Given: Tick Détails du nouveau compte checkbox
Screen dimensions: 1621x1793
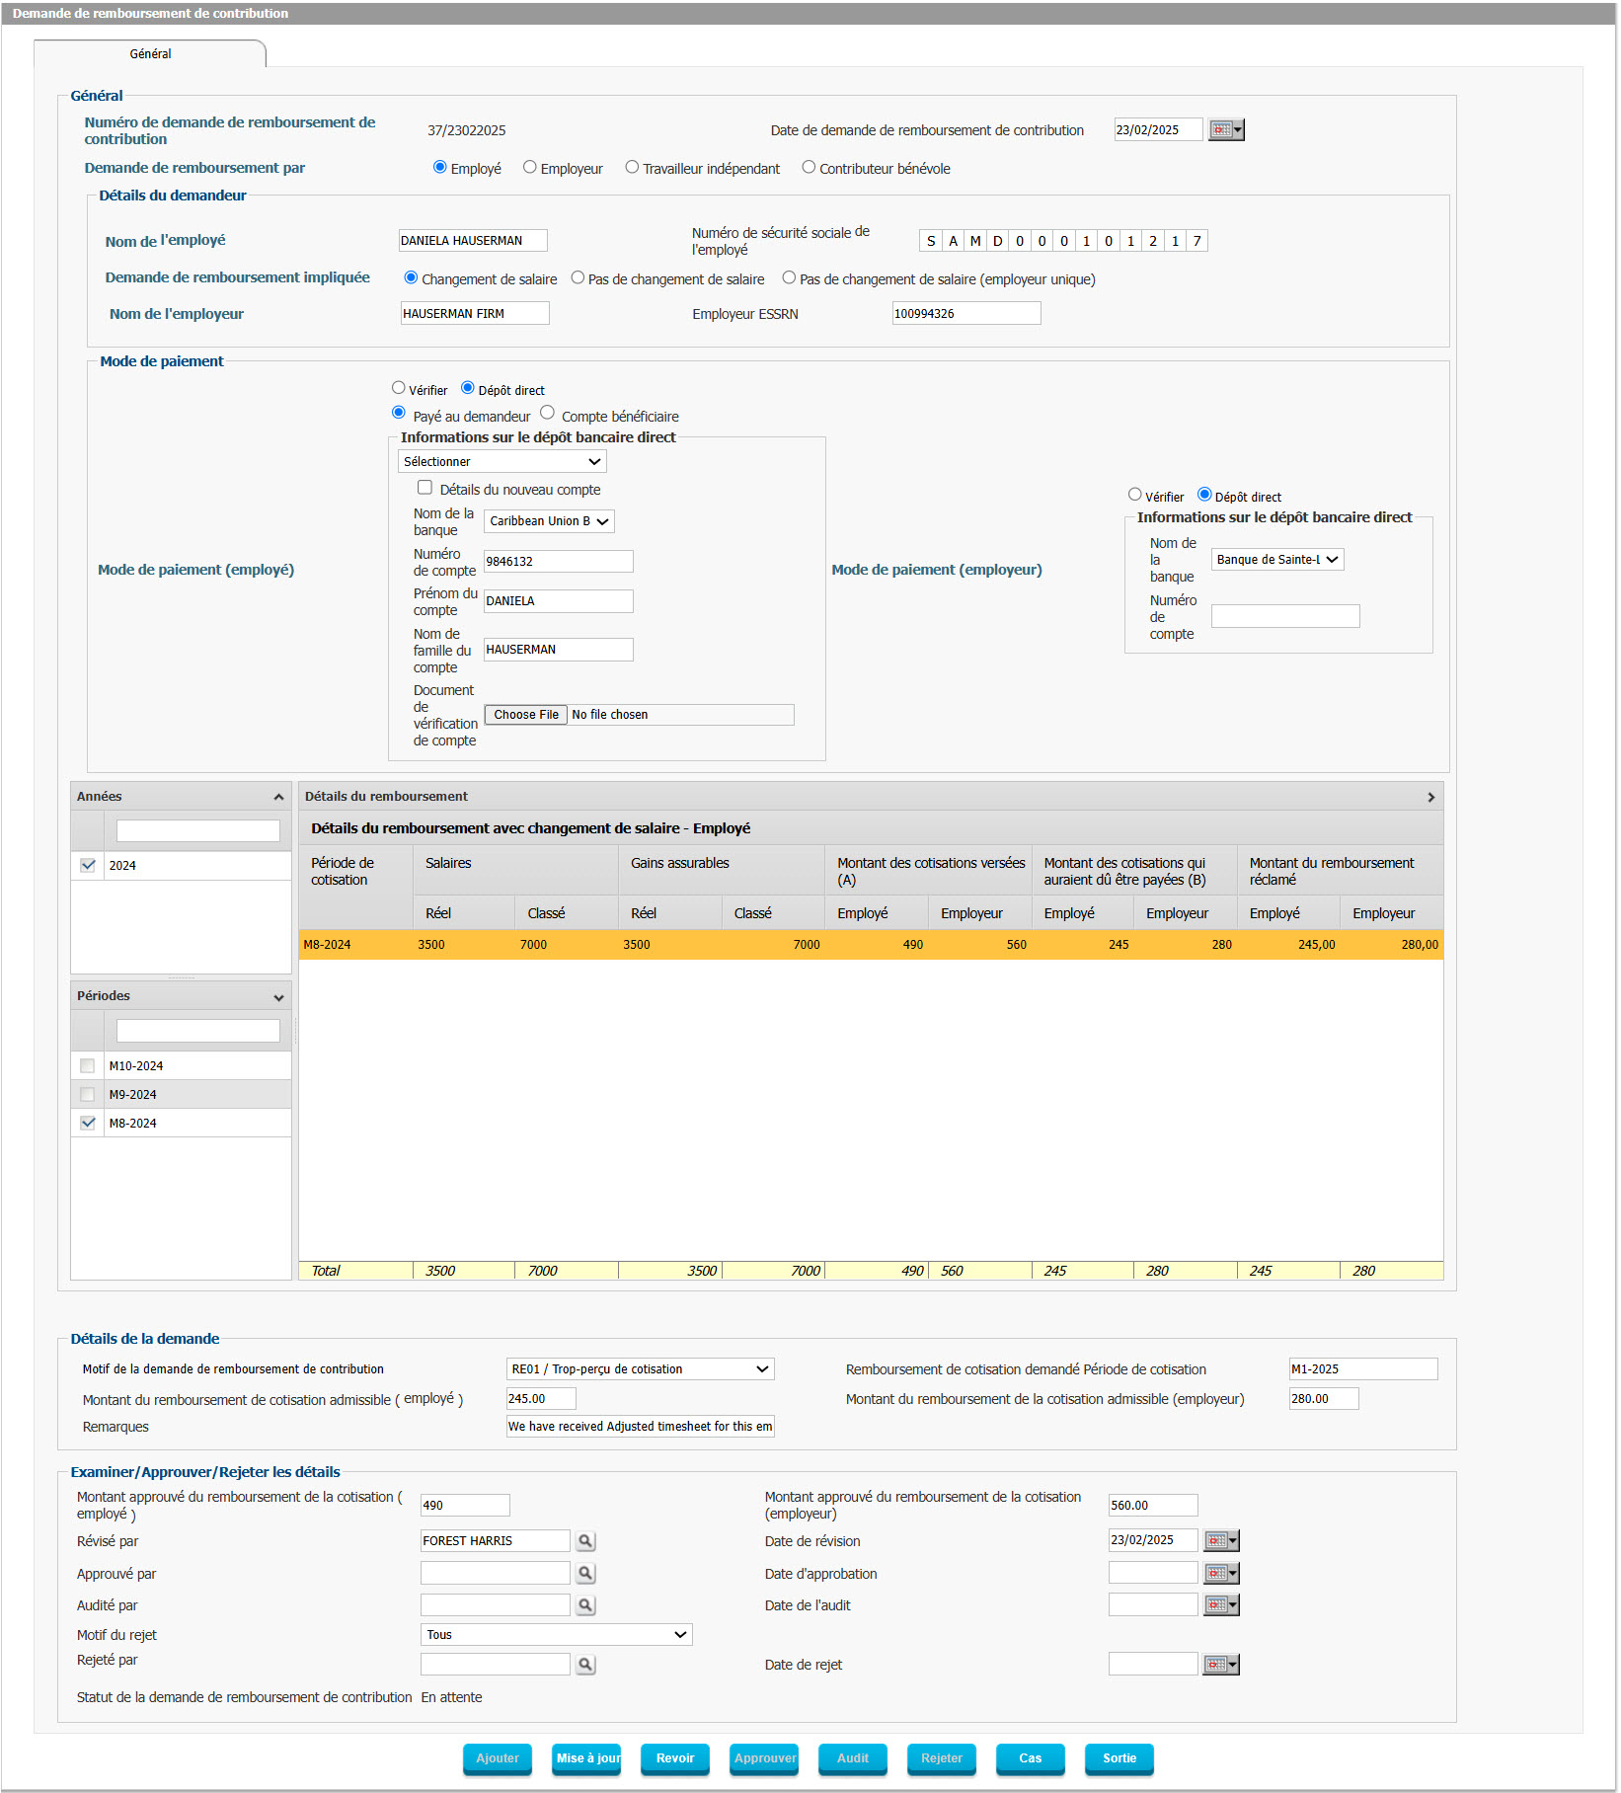Looking at the screenshot, I should coord(425,488).
